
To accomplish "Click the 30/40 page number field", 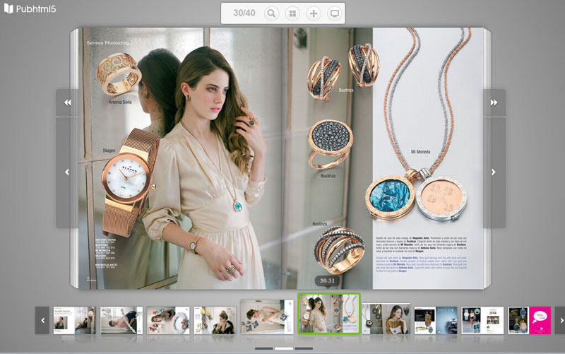I will point(244,13).
